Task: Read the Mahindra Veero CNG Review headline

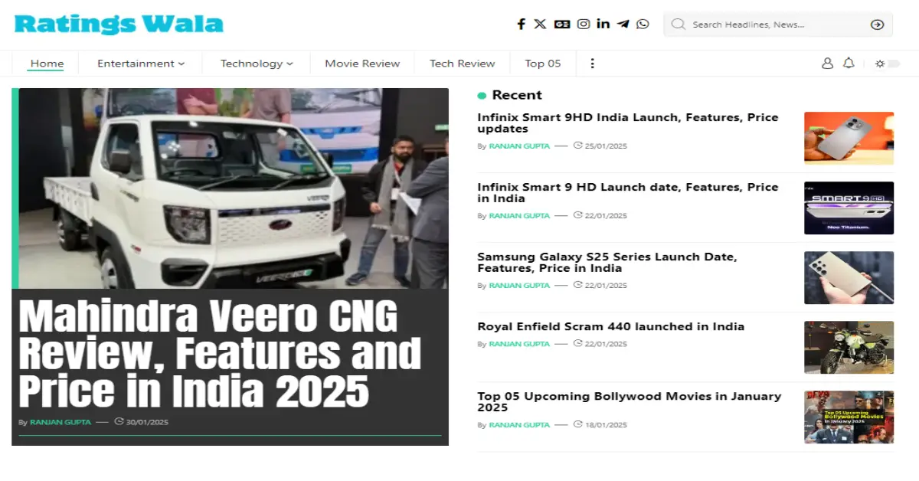Action: [x=219, y=354]
